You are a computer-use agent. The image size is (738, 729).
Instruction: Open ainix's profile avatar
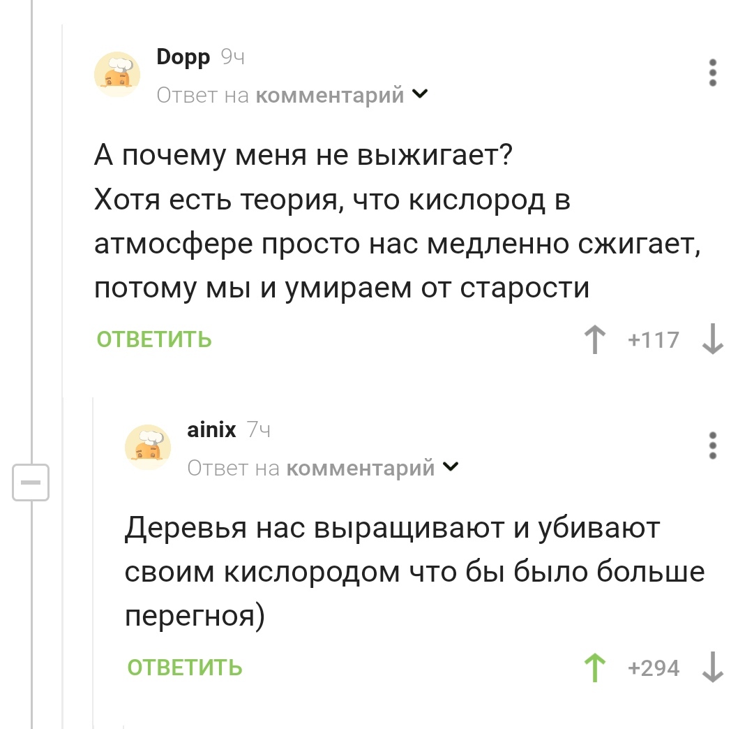pyautogui.click(x=148, y=445)
